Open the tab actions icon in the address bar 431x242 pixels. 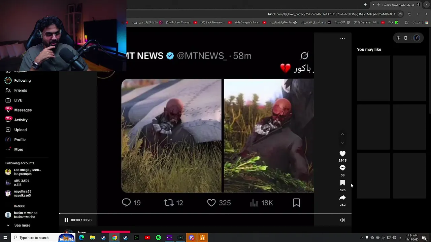pyautogui.click(x=400, y=14)
